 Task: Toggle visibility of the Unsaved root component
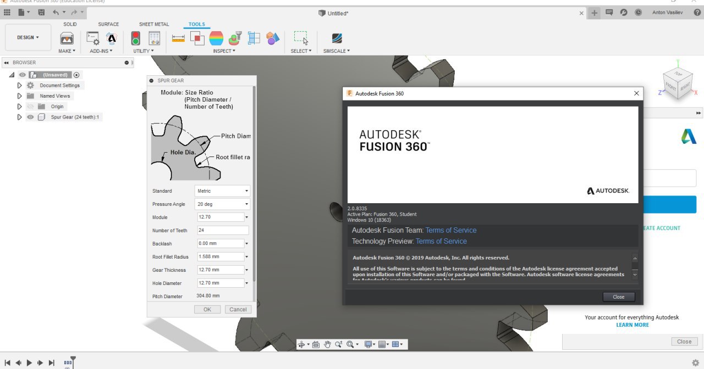23,75
